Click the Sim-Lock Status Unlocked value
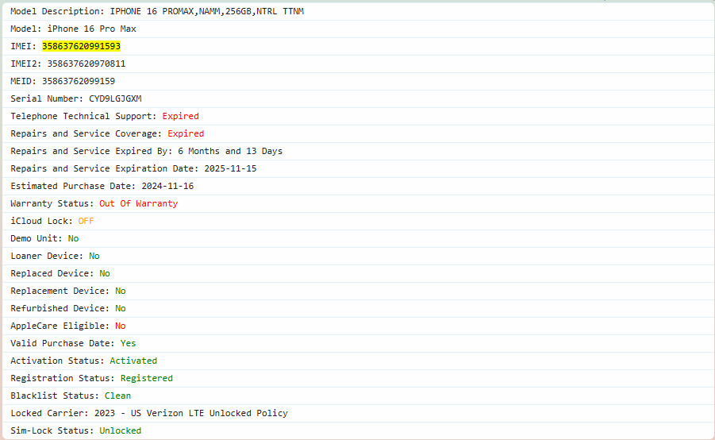The height and width of the screenshot is (440, 715). [121, 430]
